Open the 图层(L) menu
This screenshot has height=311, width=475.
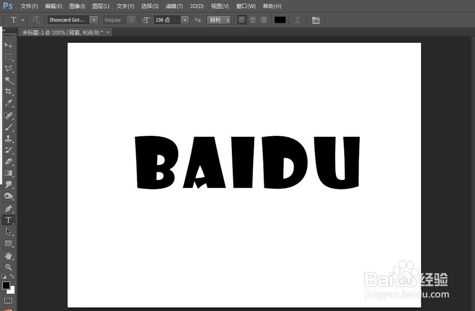(x=101, y=6)
